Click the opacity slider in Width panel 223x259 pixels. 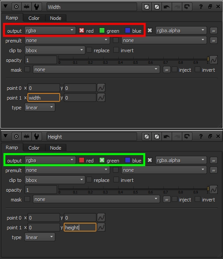[133, 60]
